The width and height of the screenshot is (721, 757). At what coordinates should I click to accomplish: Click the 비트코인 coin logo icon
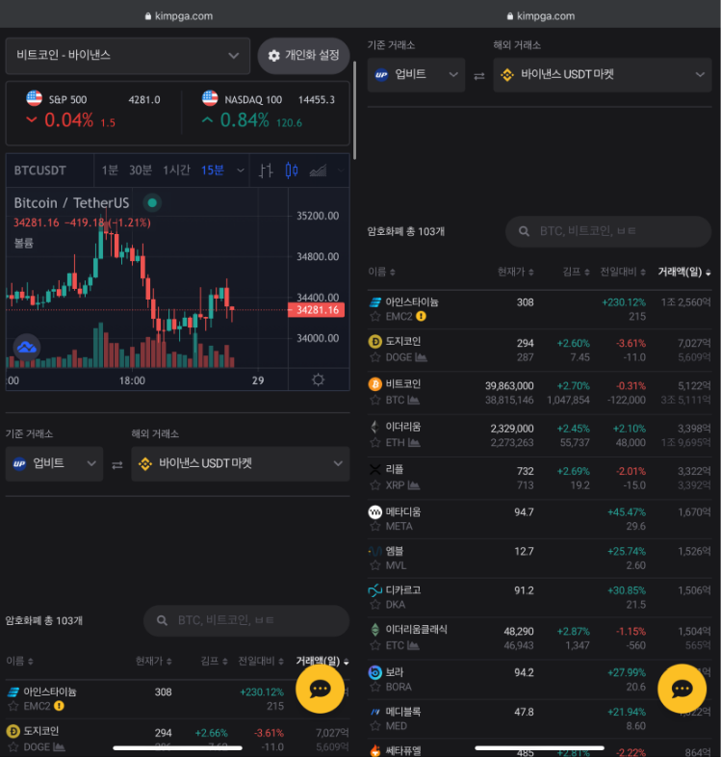(375, 384)
